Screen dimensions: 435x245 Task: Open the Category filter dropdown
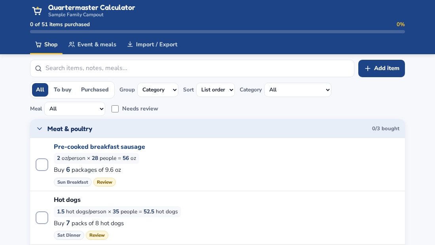tap(298, 90)
